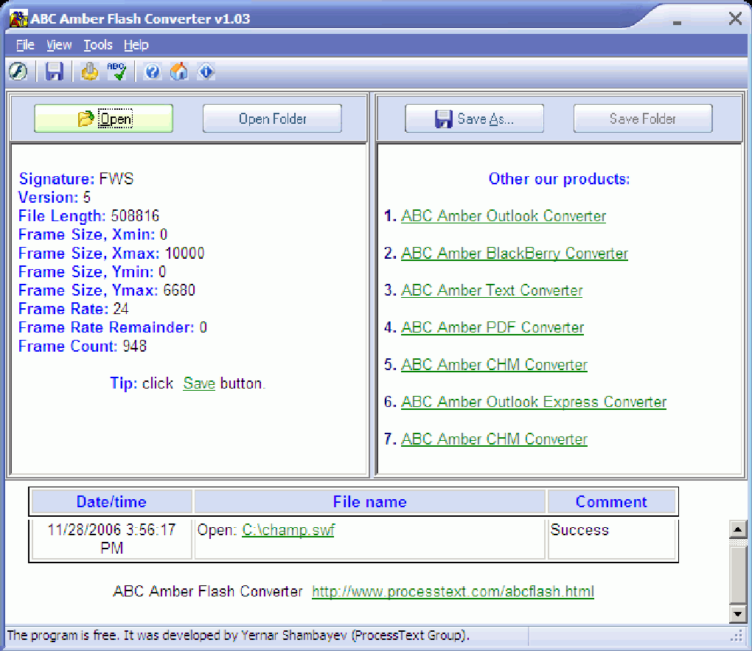Open ABC Amber Outlook Express Converter link
Image resolution: width=752 pixels, height=651 pixels.
coord(534,402)
